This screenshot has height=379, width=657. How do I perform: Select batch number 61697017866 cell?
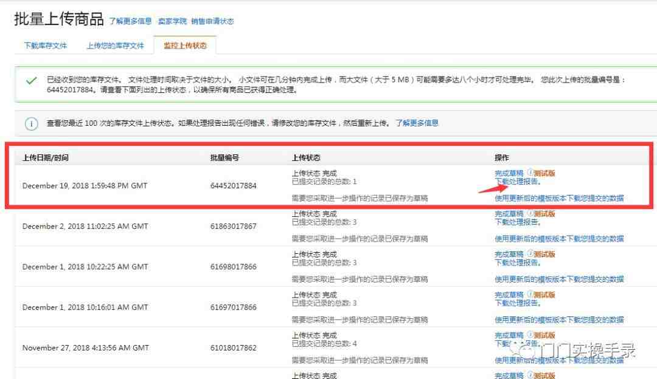(234, 307)
